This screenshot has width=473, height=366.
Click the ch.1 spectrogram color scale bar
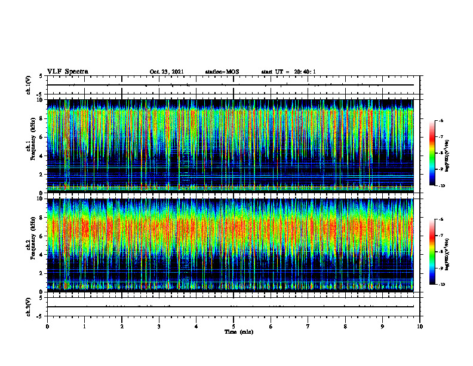point(432,153)
